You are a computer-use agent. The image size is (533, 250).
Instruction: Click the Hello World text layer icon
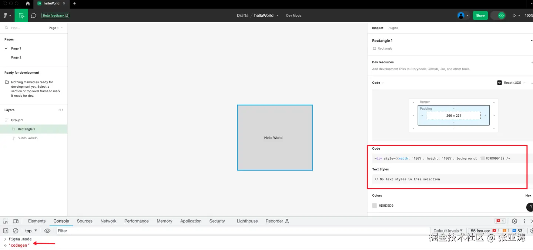click(13, 138)
